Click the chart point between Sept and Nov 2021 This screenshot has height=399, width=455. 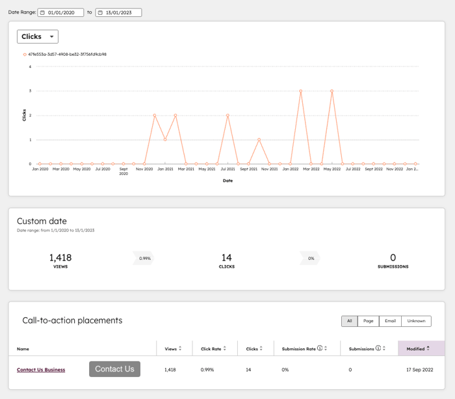coord(259,140)
